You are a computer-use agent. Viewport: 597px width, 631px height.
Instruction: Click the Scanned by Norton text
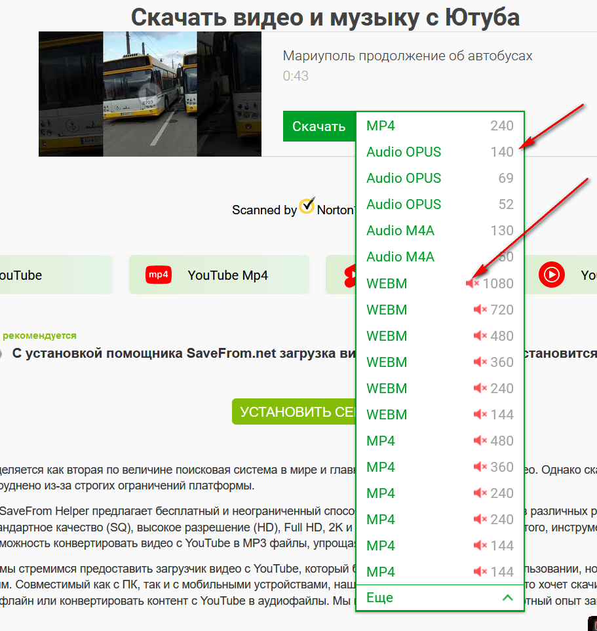pyautogui.click(x=294, y=209)
